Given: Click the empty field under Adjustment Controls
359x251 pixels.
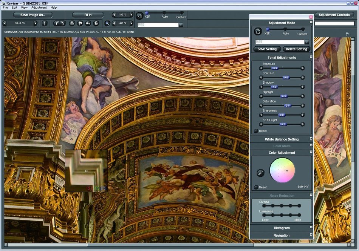Looking at the screenshot, I should (334, 23).
